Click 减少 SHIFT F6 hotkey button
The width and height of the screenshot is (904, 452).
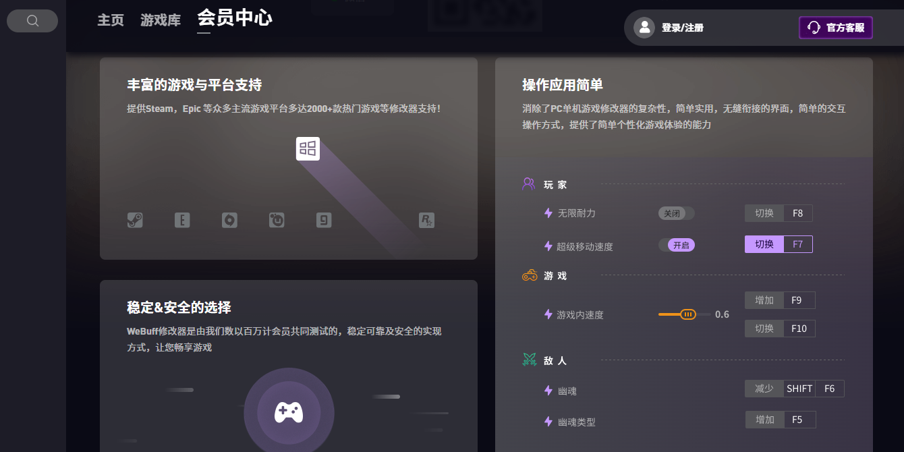794,389
